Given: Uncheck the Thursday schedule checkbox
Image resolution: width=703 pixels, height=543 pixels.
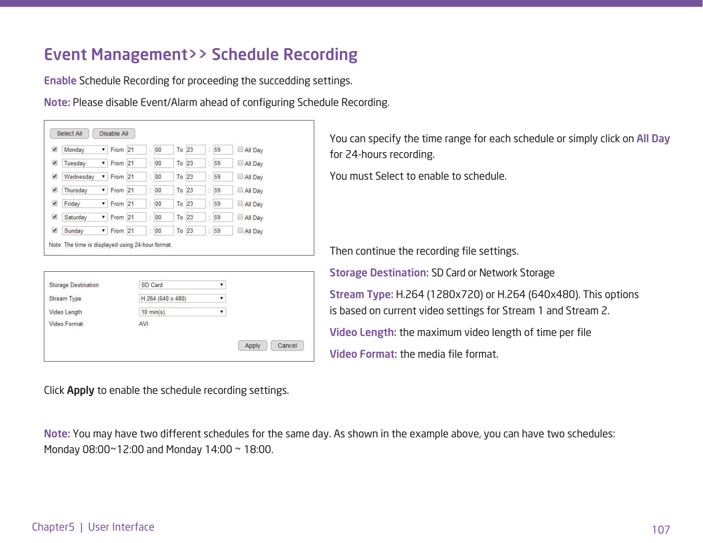Looking at the screenshot, I should [55, 190].
